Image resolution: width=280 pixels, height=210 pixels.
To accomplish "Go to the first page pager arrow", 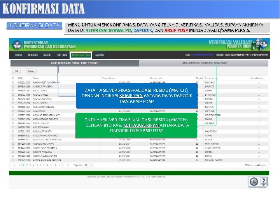I will click(x=15, y=165).
